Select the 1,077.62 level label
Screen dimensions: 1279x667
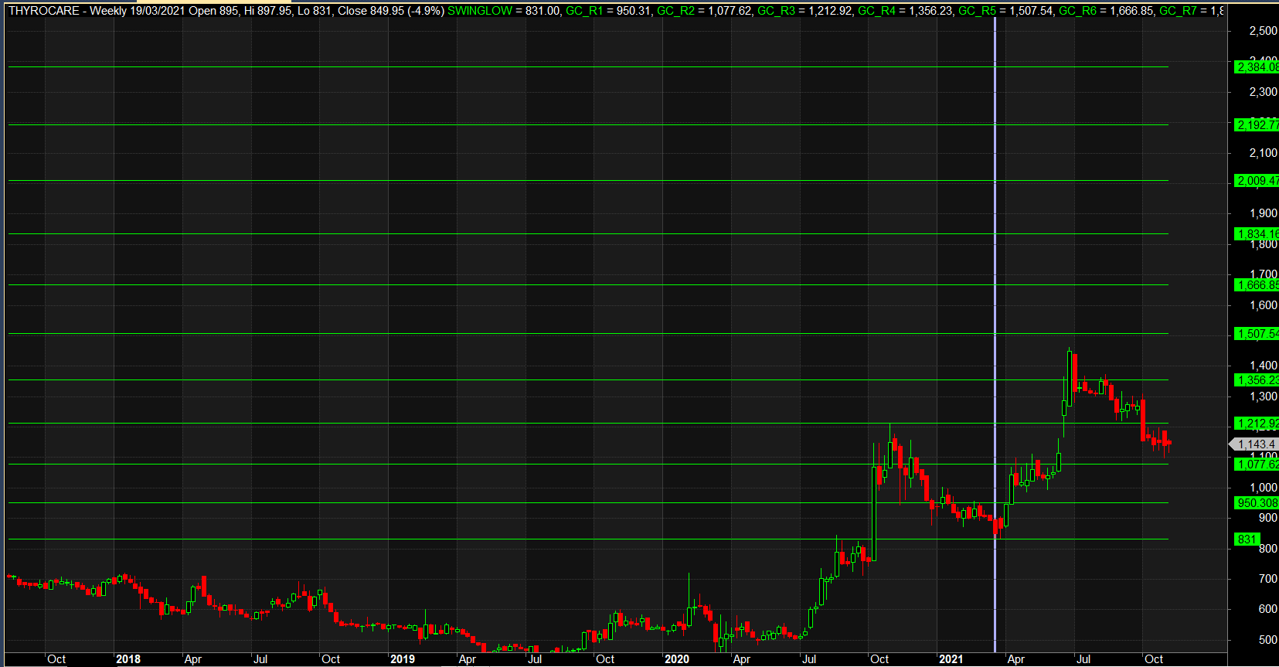point(1257,465)
